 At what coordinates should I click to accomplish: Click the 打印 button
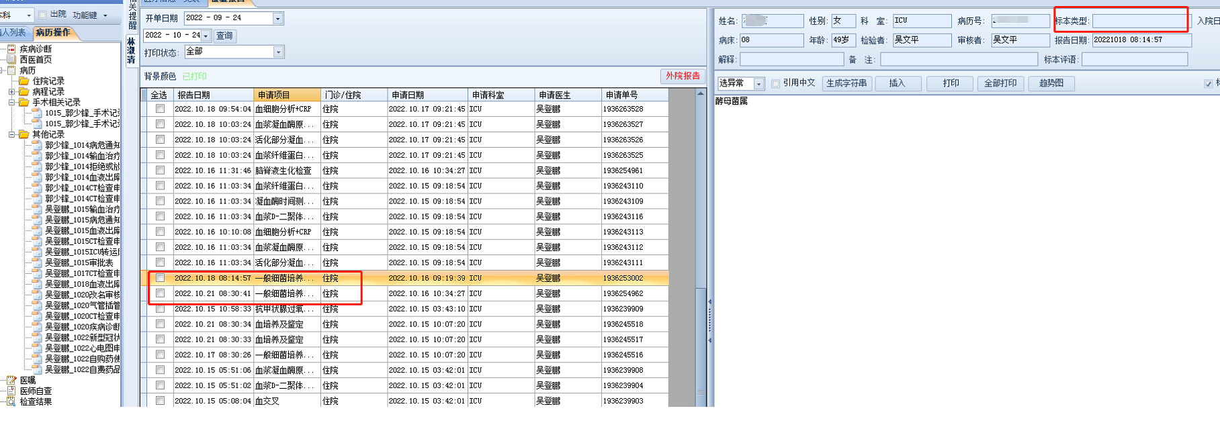click(951, 83)
